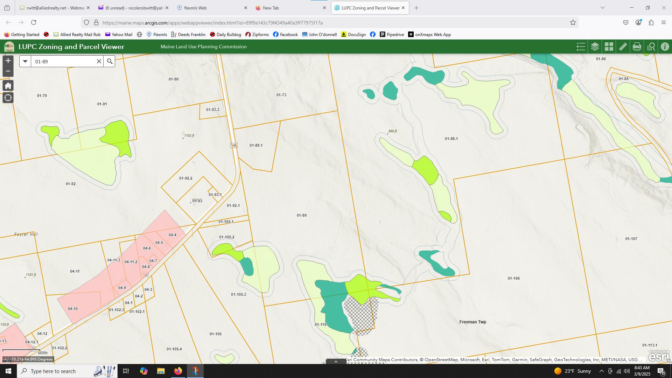Zoom out on the map
672x378 pixels.
click(8, 71)
